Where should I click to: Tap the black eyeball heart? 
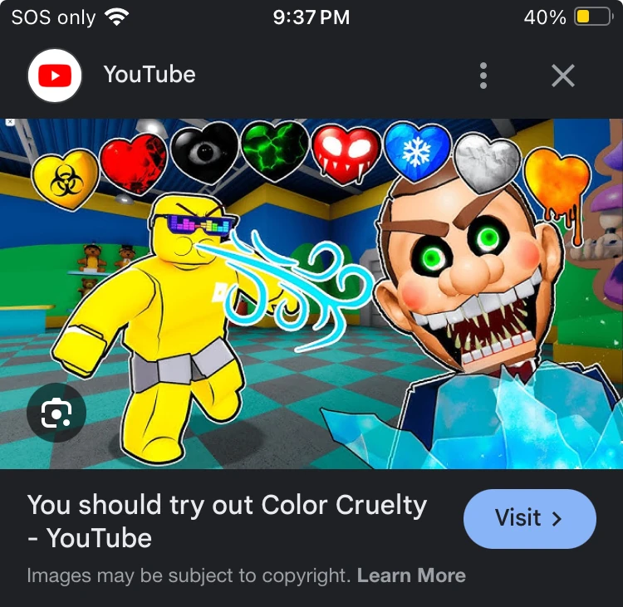click(x=204, y=153)
